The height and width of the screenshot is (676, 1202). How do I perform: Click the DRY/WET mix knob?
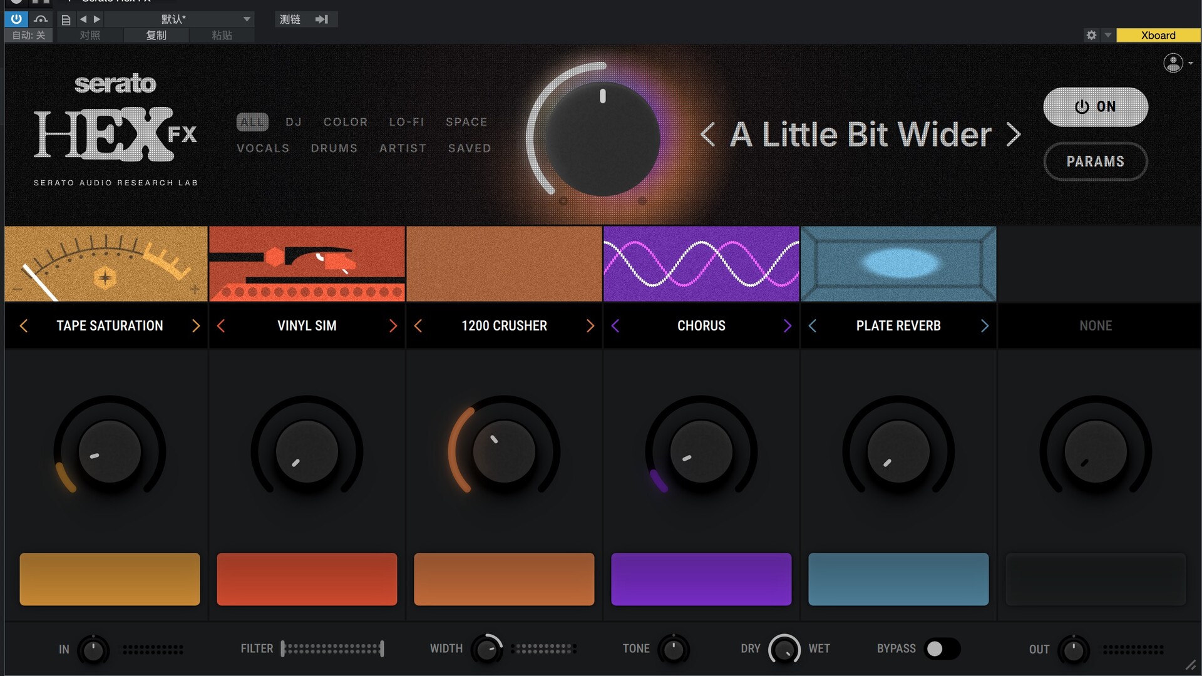click(x=784, y=649)
